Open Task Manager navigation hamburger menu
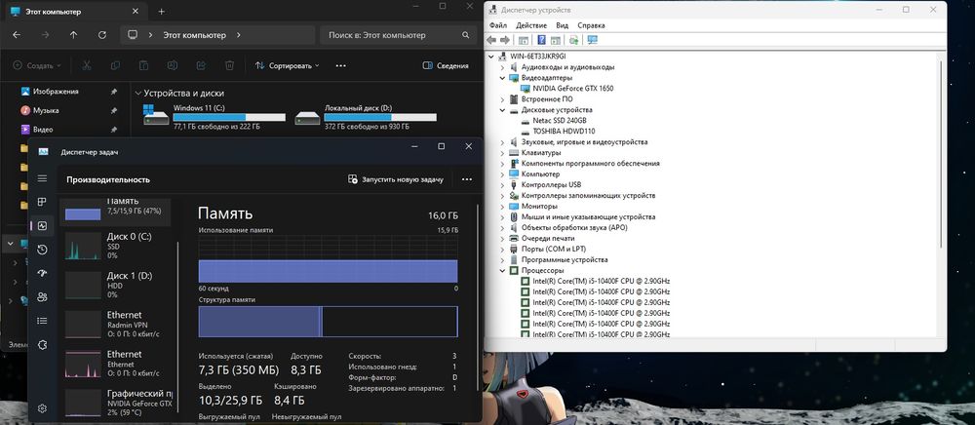The width and height of the screenshot is (975, 425). click(x=42, y=178)
